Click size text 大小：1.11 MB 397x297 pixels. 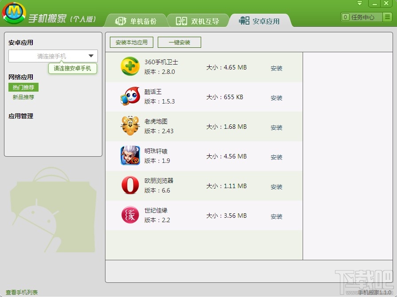click(226, 186)
